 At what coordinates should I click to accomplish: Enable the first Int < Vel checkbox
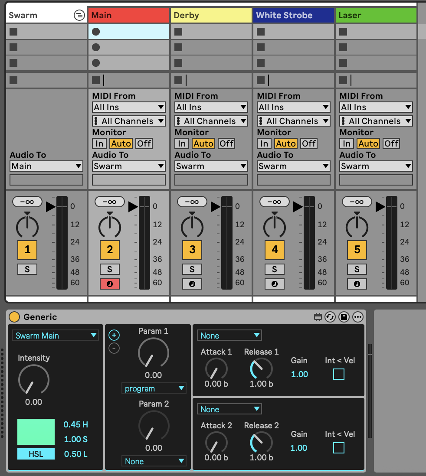(x=339, y=374)
